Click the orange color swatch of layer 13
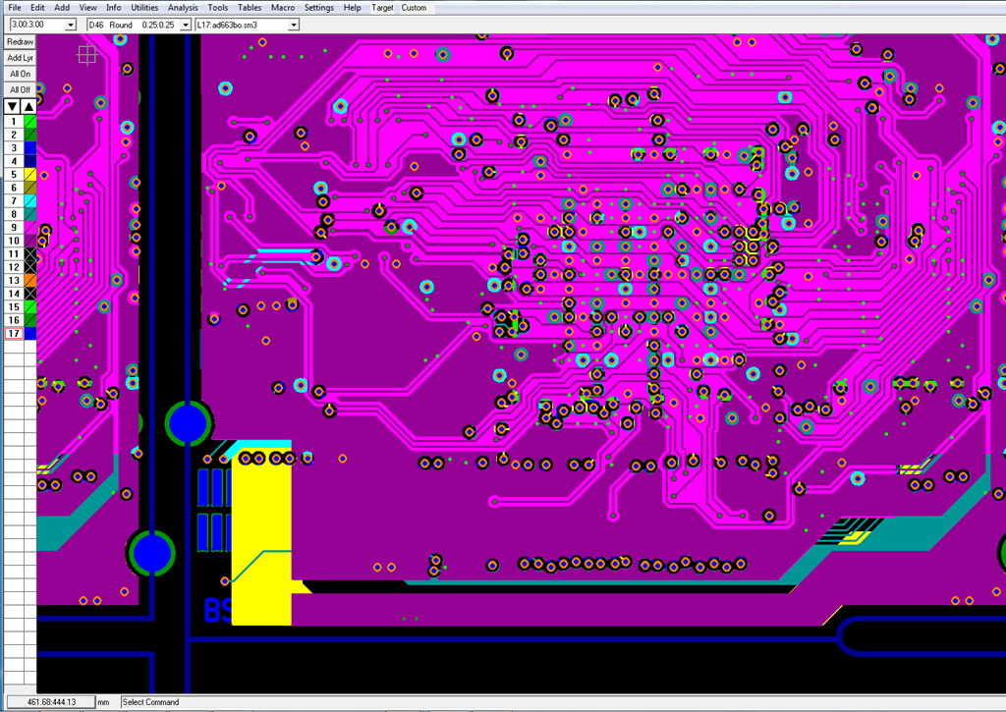 pyautogui.click(x=30, y=281)
